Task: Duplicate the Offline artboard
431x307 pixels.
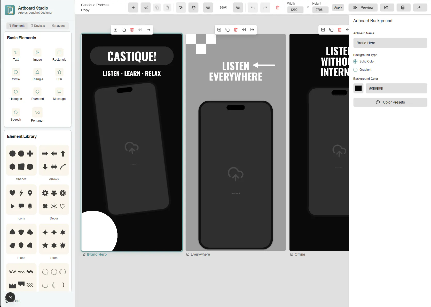Action: pyautogui.click(x=331, y=30)
